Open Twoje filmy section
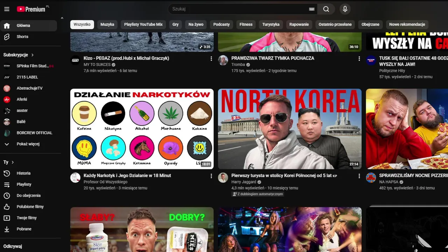Screen dimensions: 448x252 point(29,218)
